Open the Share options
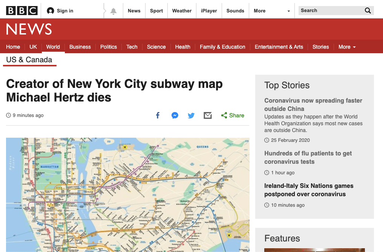 pyautogui.click(x=233, y=115)
